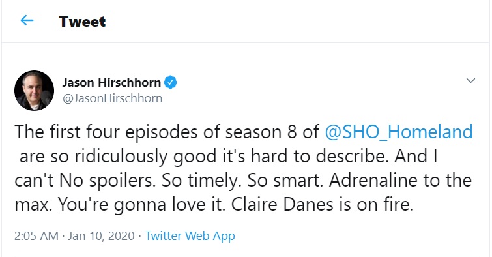Click the 2:05 AM timestamp
492x257 pixels.
point(36,235)
